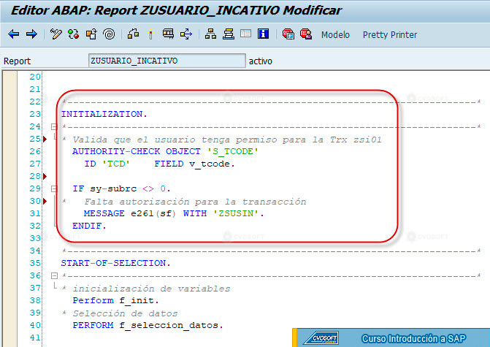Show the Object List hierarchy icon

pos(210,34)
